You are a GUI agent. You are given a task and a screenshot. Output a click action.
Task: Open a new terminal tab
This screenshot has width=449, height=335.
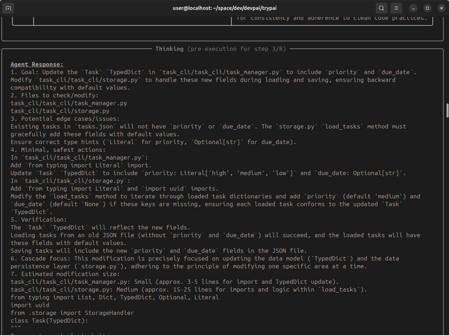pos(8,8)
